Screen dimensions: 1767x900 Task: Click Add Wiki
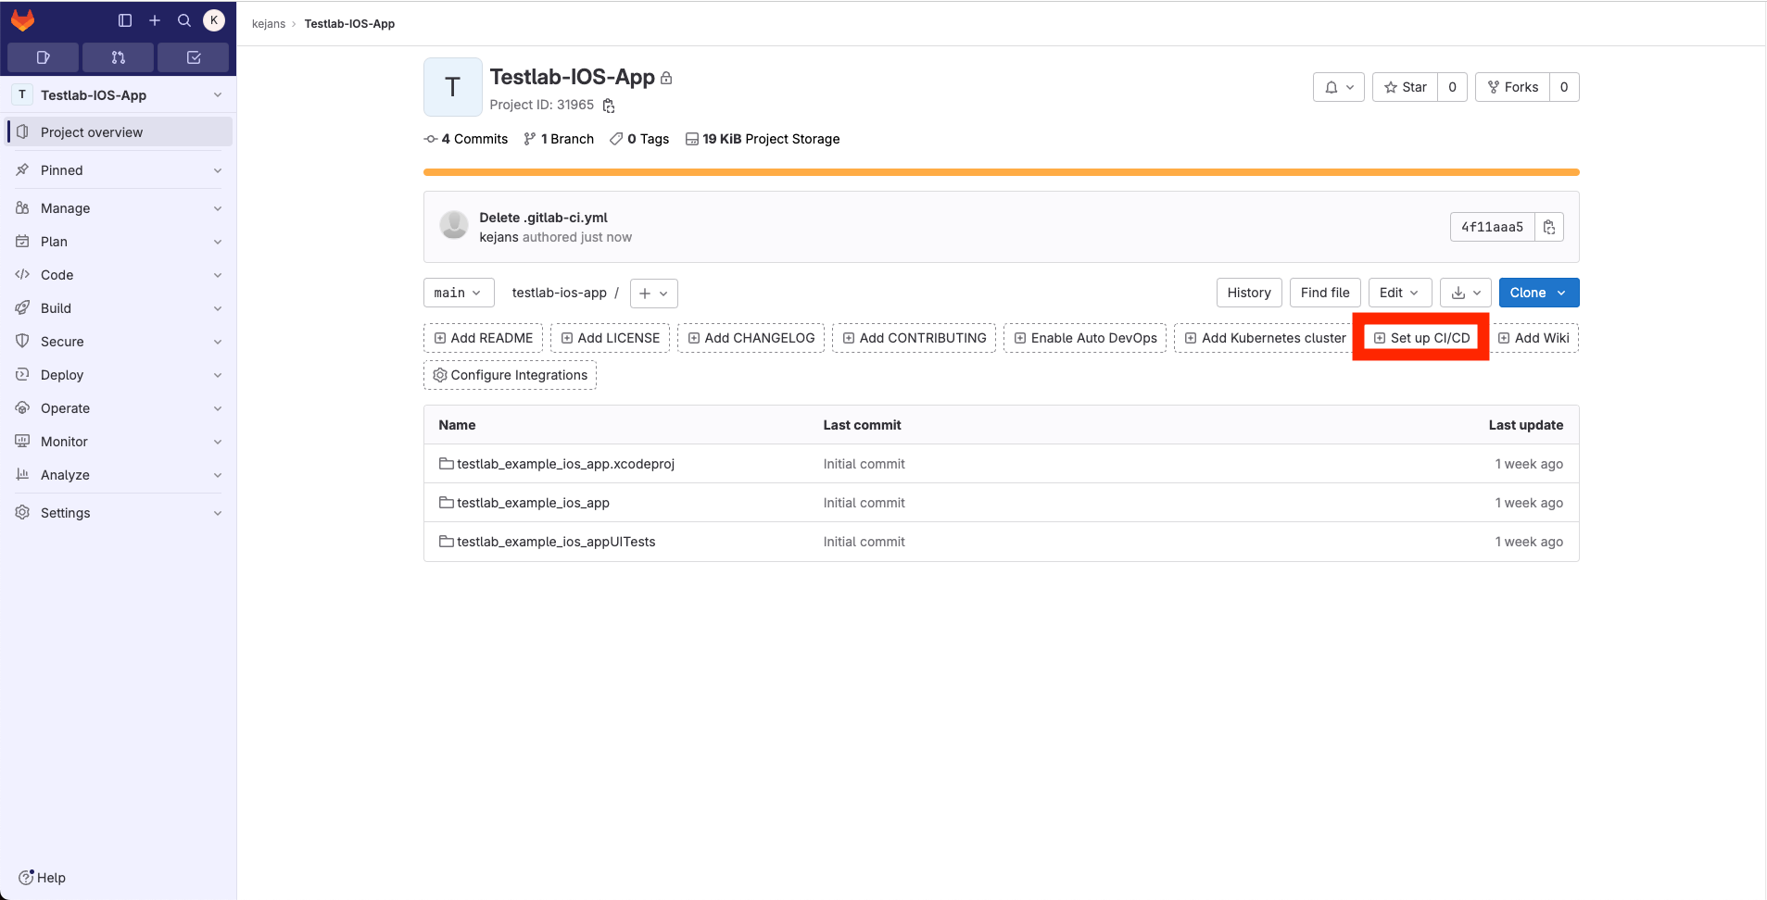[1533, 338]
